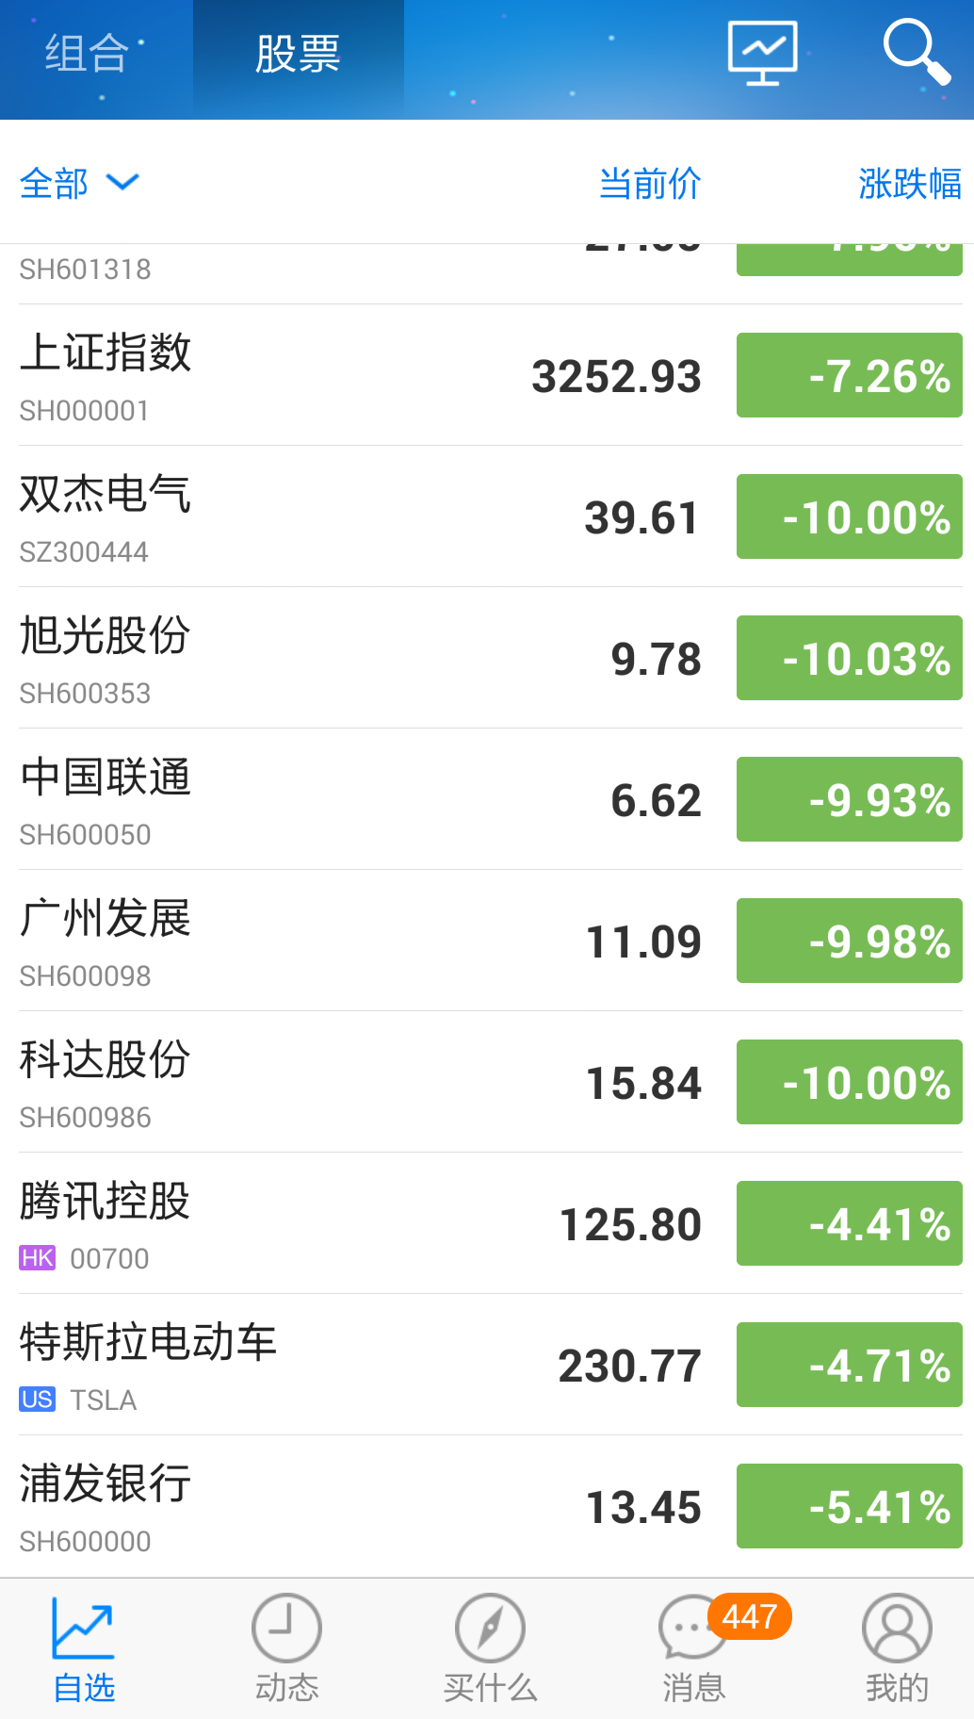Tap 双杰电气 -10.00% green swatch
Image resolution: width=974 pixels, height=1719 pixels.
pos(849,516)
